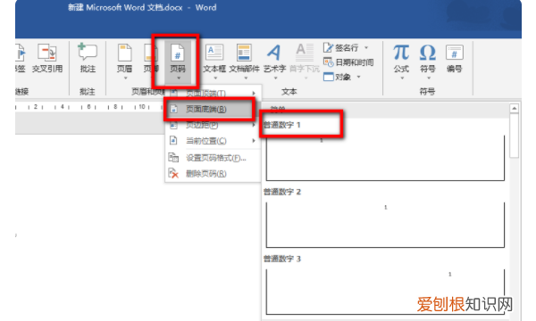The height and width of the screenshot is (321, 536).
Task: Open the 对象 dropdown arrow
Action: tap(358, 77)
